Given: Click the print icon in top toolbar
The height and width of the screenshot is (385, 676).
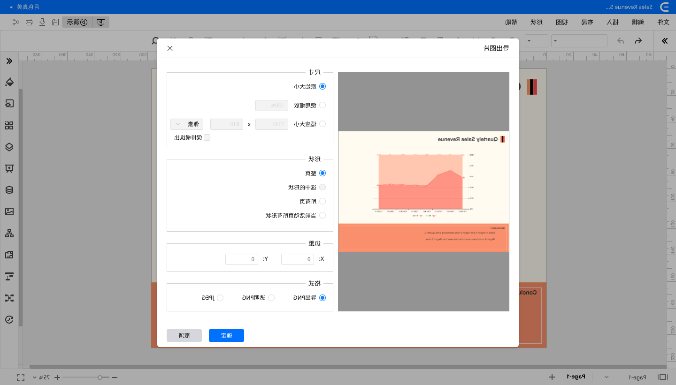Looking at the screenshot, I should click(29, 22).
